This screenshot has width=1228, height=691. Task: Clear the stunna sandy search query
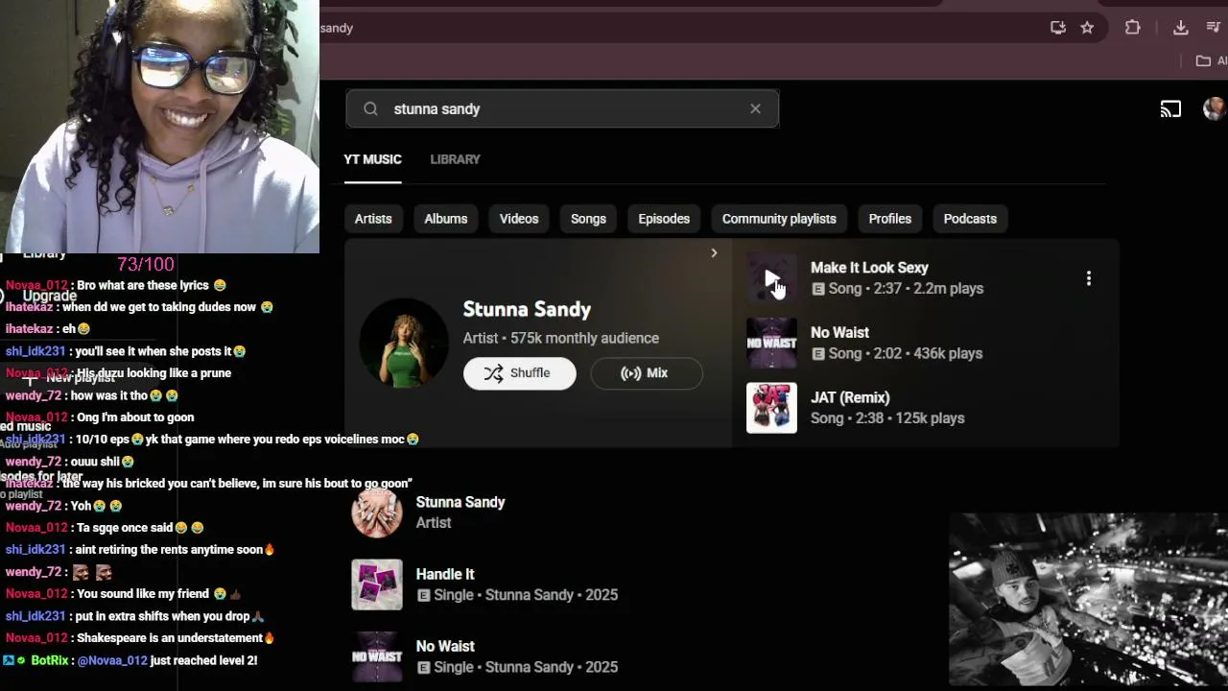(x=755, y=108)
